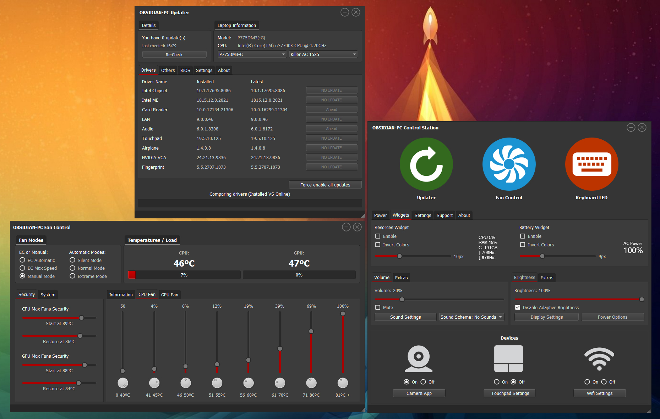Launch the blue Fan Control icon
This screenshot has width=660, height=419.
click(x=509, y=164)
